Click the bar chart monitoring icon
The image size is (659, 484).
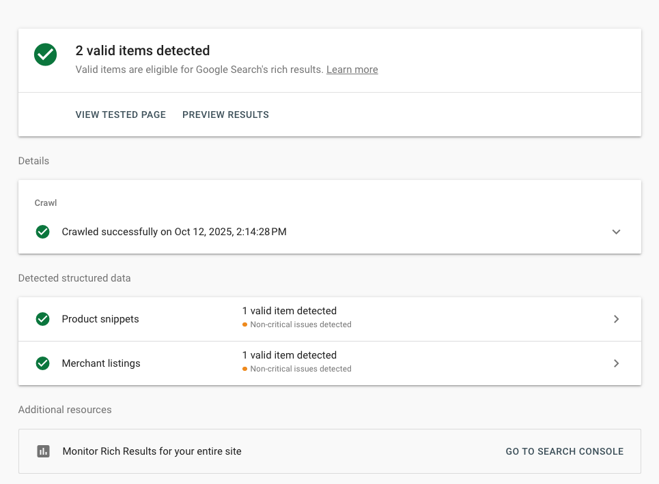43,451
